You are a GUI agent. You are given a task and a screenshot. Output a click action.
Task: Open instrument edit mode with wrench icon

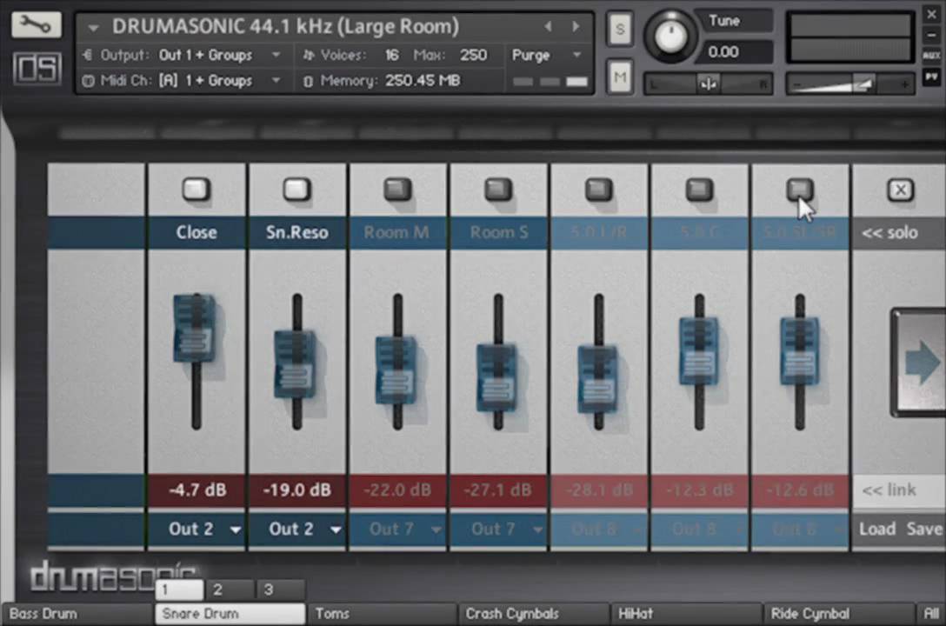(36, 24)
